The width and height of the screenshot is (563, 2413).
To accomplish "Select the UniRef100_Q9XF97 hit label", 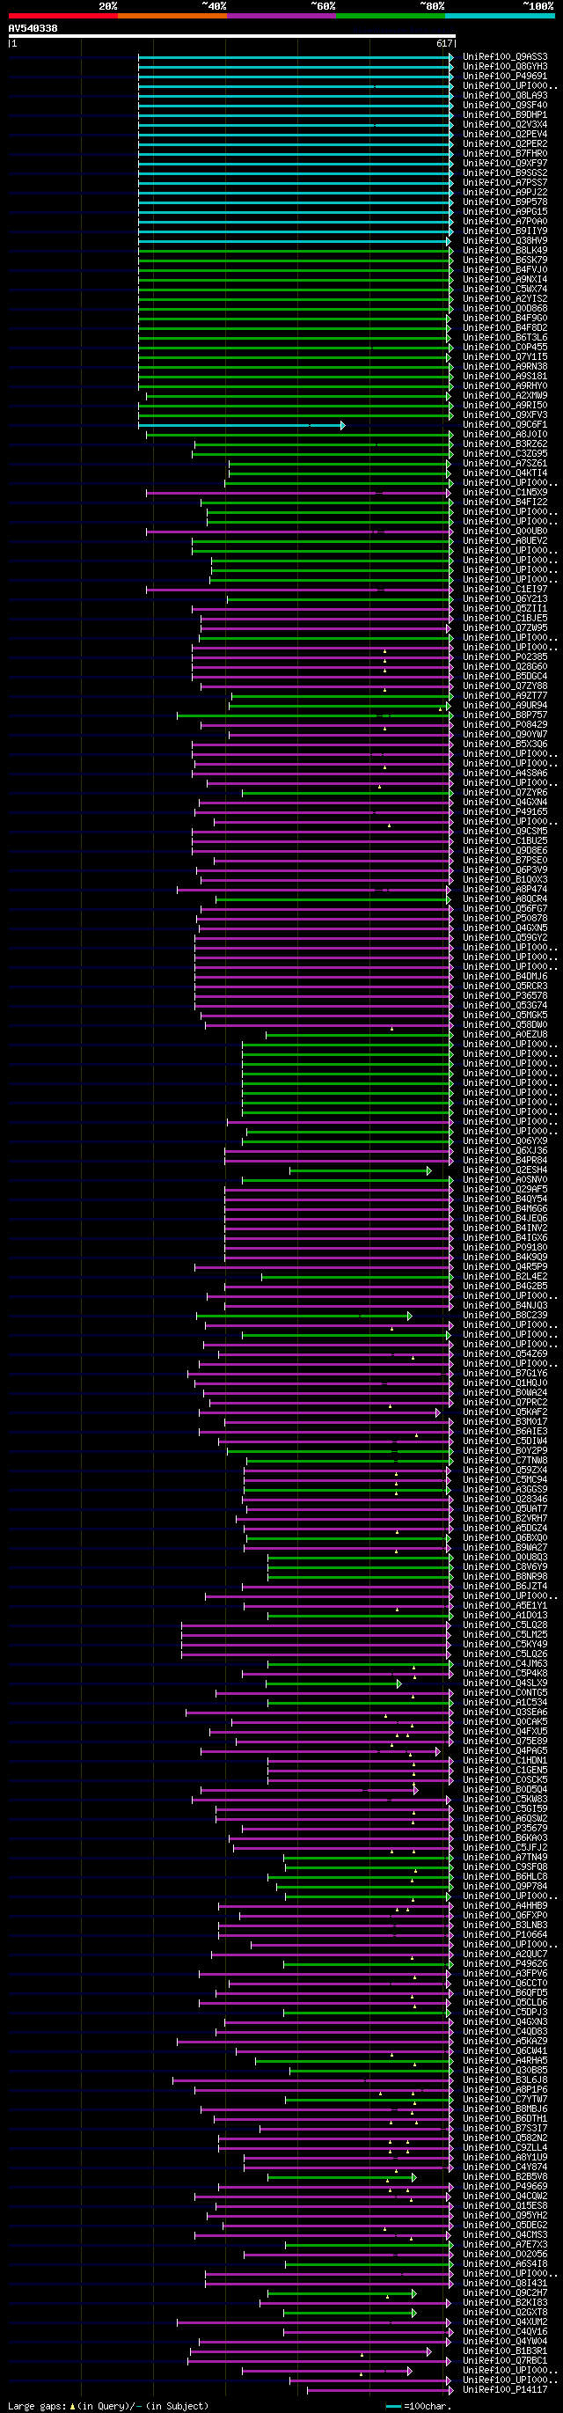I will click(505, 164).
